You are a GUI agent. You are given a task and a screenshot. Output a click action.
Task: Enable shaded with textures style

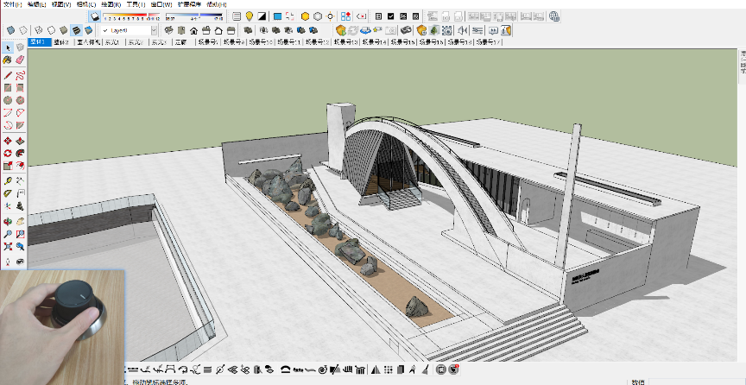(x=75, y=30)
